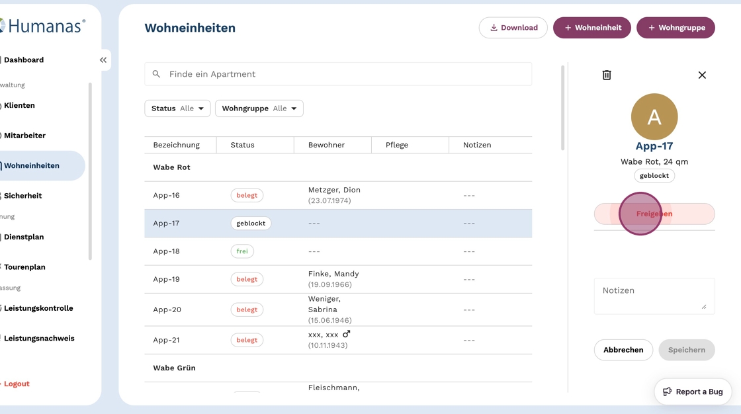The height and width of the screenshot is (414, 741).
Task: Click the download arrow icon
Action: tap(494, 28)
